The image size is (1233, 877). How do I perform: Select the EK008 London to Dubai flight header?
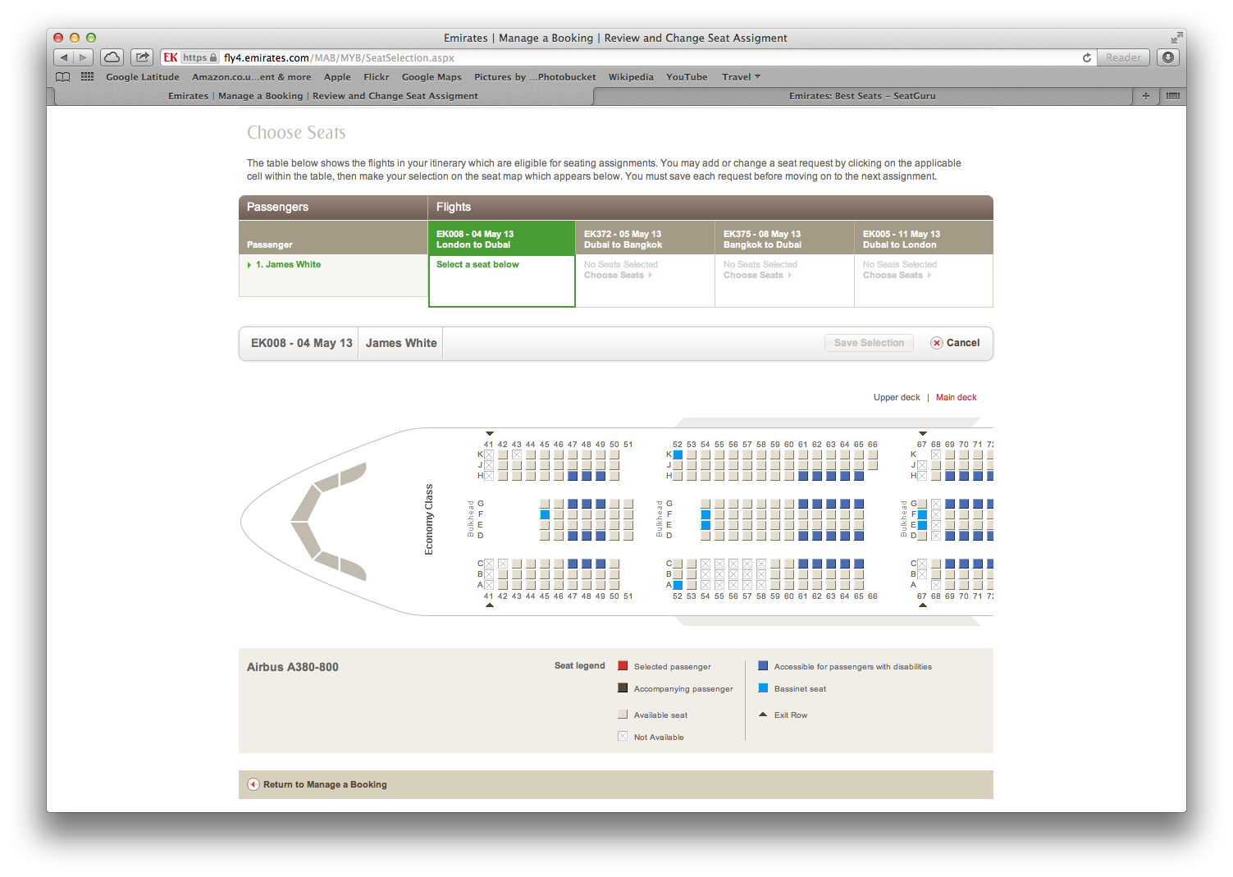501,239
